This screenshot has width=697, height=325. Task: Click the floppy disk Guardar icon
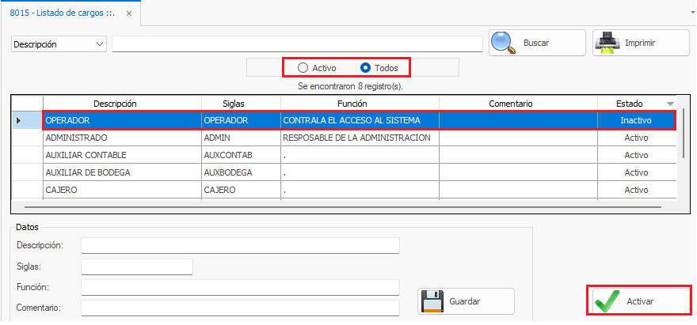click(x=432, y=301)
